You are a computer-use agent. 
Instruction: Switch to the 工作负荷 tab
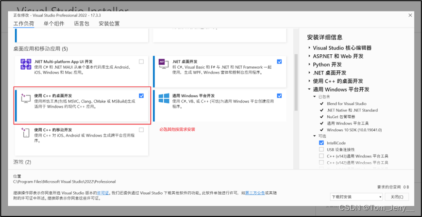(24, 24)
